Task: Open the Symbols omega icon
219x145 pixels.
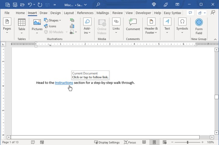Action: coord(182,22)
